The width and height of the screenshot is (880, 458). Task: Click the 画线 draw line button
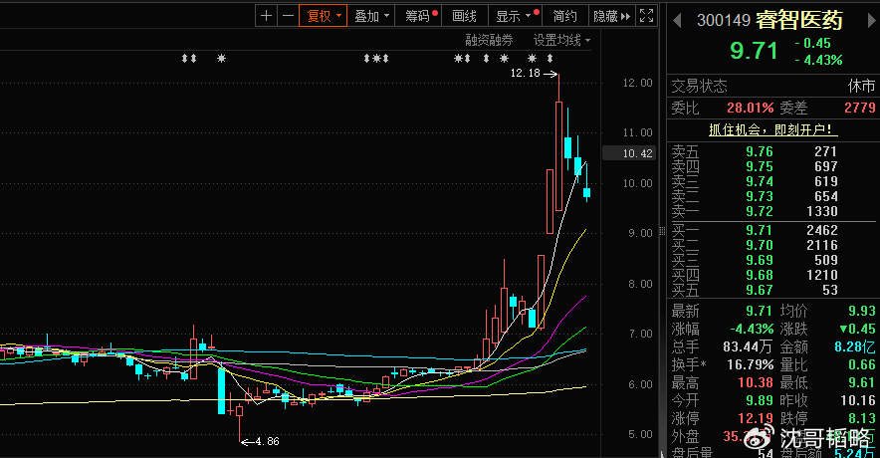(464, 15)
